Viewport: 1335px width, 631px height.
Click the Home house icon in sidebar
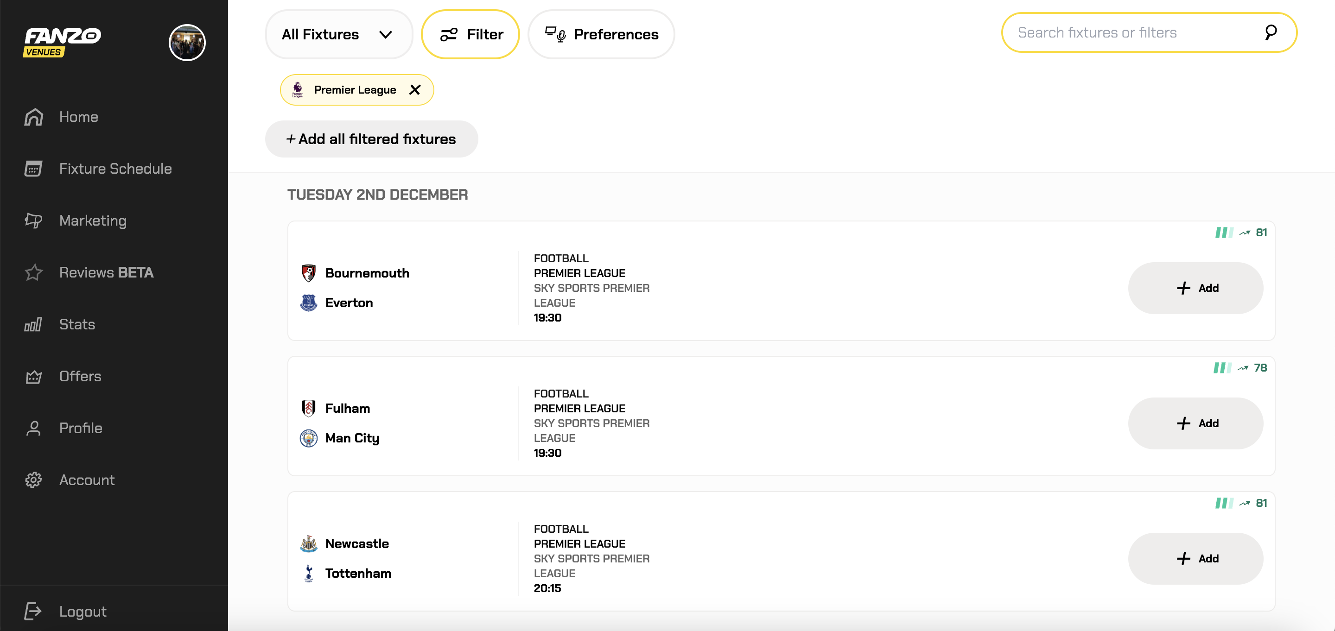pos(34,117)
